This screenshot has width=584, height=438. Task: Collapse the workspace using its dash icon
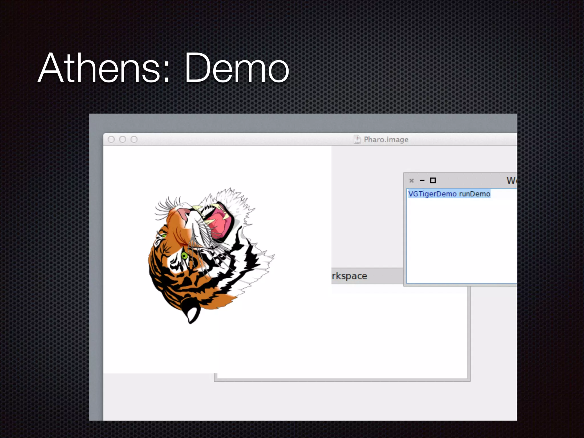click(x=422, y=181)
